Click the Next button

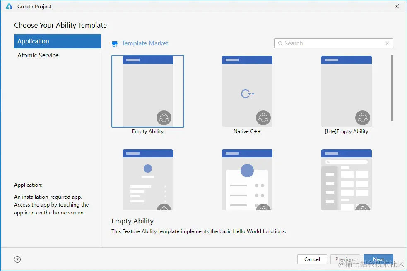[x=378, y=259]
